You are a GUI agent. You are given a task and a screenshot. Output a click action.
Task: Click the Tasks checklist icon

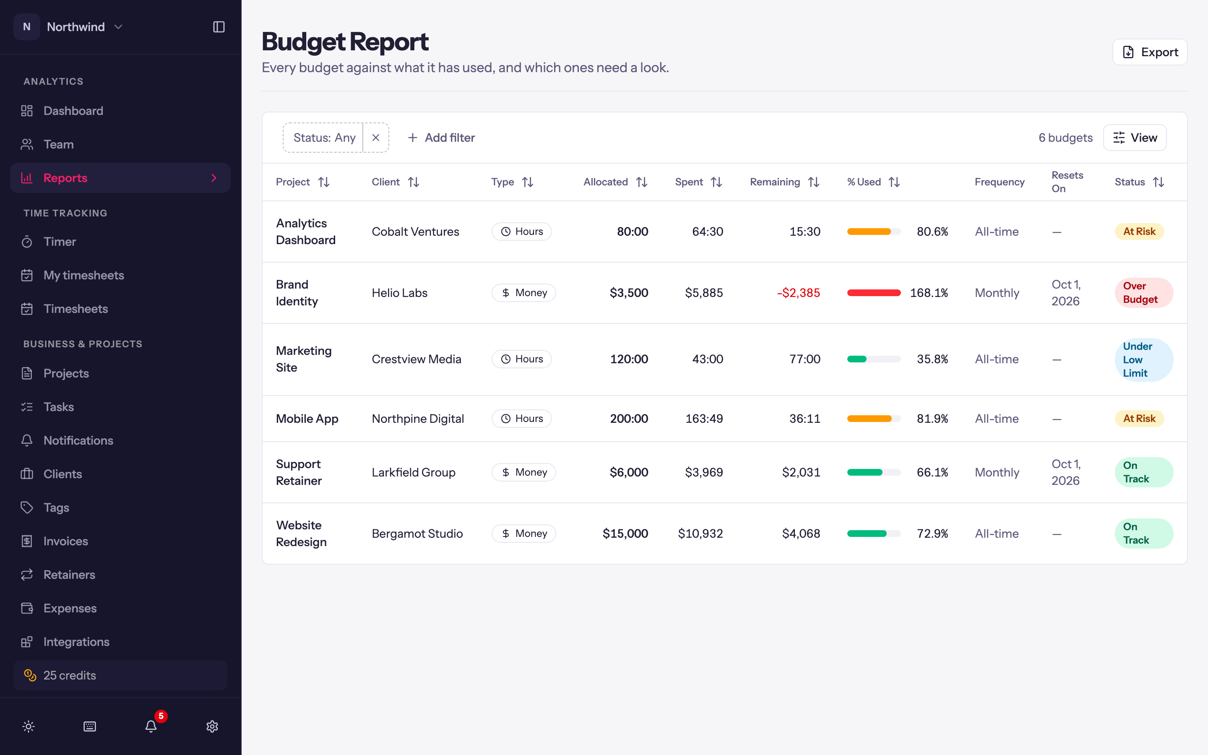27,407
